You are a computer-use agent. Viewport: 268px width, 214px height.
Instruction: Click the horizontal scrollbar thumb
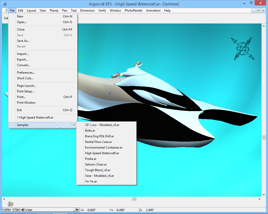[x=134, y=199]
